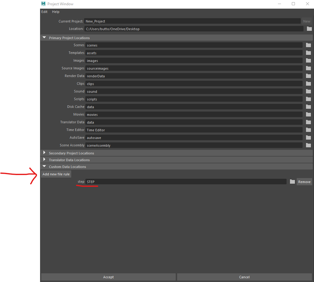Browse folder for Scene Assembly location
The width and height of the screenshot is (314, 282).
[x=308, y=145]
